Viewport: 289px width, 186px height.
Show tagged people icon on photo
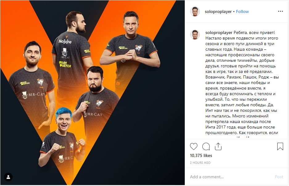(8, 177)
